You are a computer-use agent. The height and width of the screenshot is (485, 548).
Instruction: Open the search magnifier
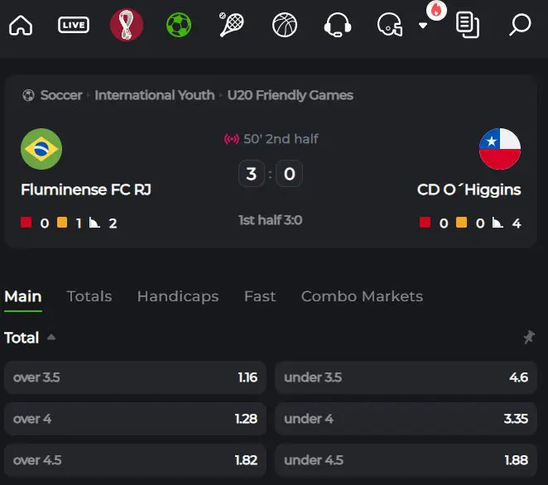click(520, 25)
